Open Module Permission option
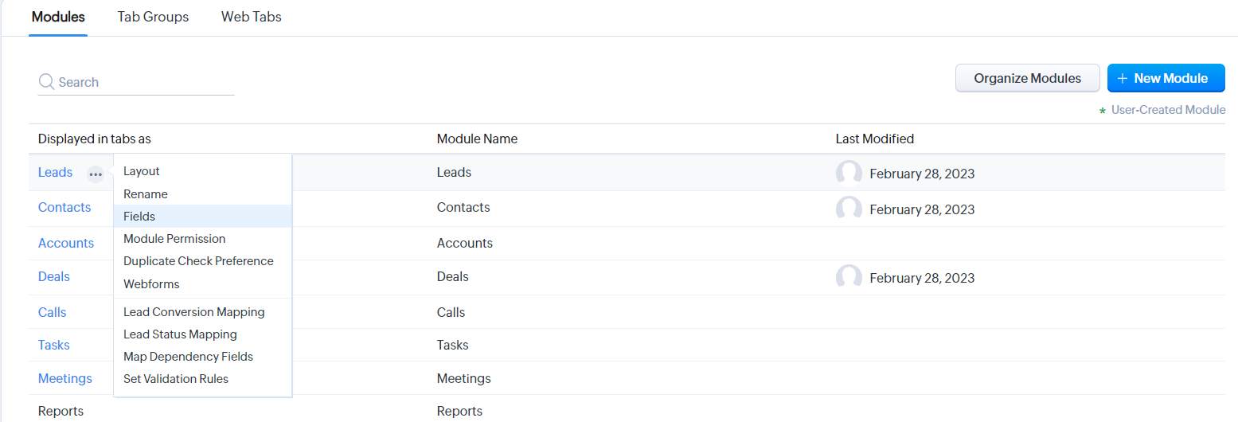The image size is (1238, 422). pyautogui.click(x=174, y=239)
